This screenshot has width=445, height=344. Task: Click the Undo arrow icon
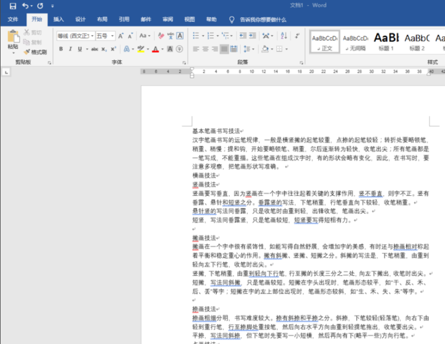25,6
